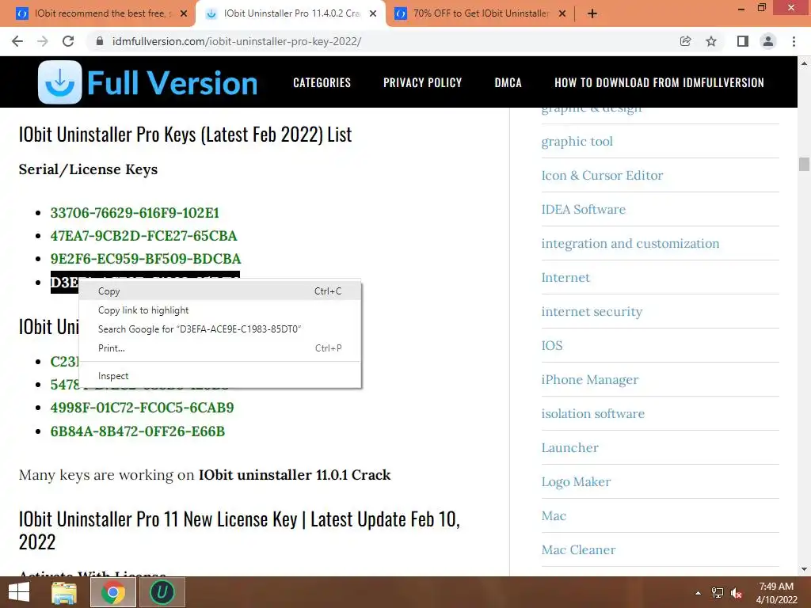The image size is (811, 608).
Task: Open Windows Start button
Action: (19, 592)
